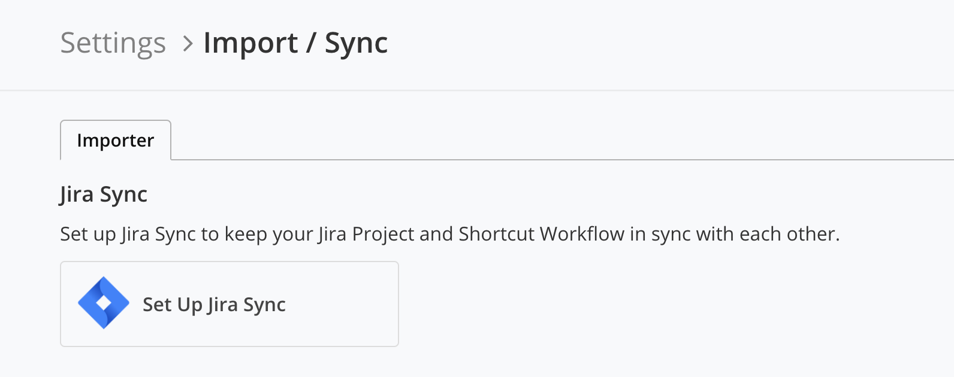This screenshot has width=954, height=377.
Task: Go back to Settings via breadcrumb
Action: tap(113, 43)
